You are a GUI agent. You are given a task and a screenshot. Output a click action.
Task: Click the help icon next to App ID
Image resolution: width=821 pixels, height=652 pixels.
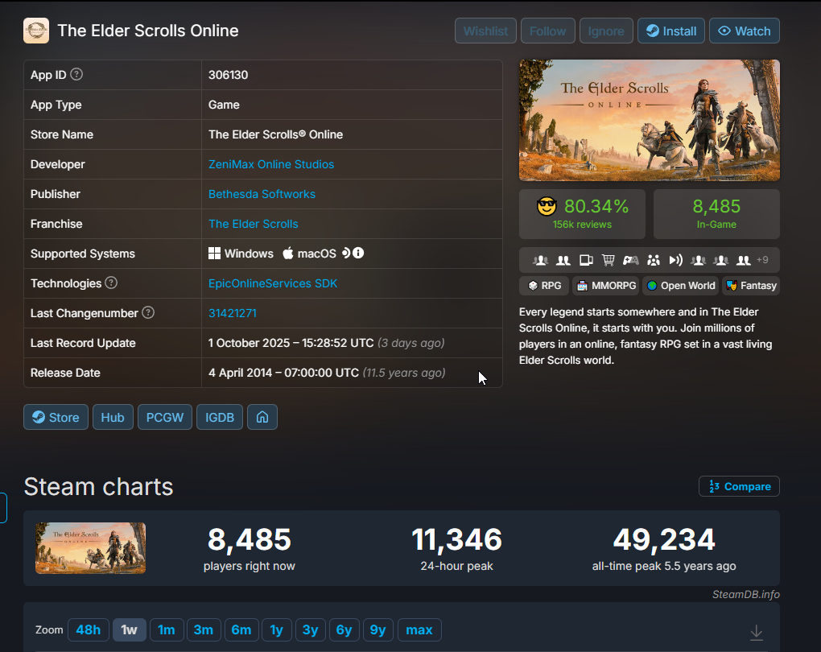(76, 74)
